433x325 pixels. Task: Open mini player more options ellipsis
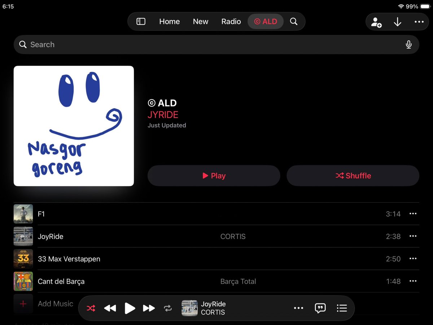(298, 308)
